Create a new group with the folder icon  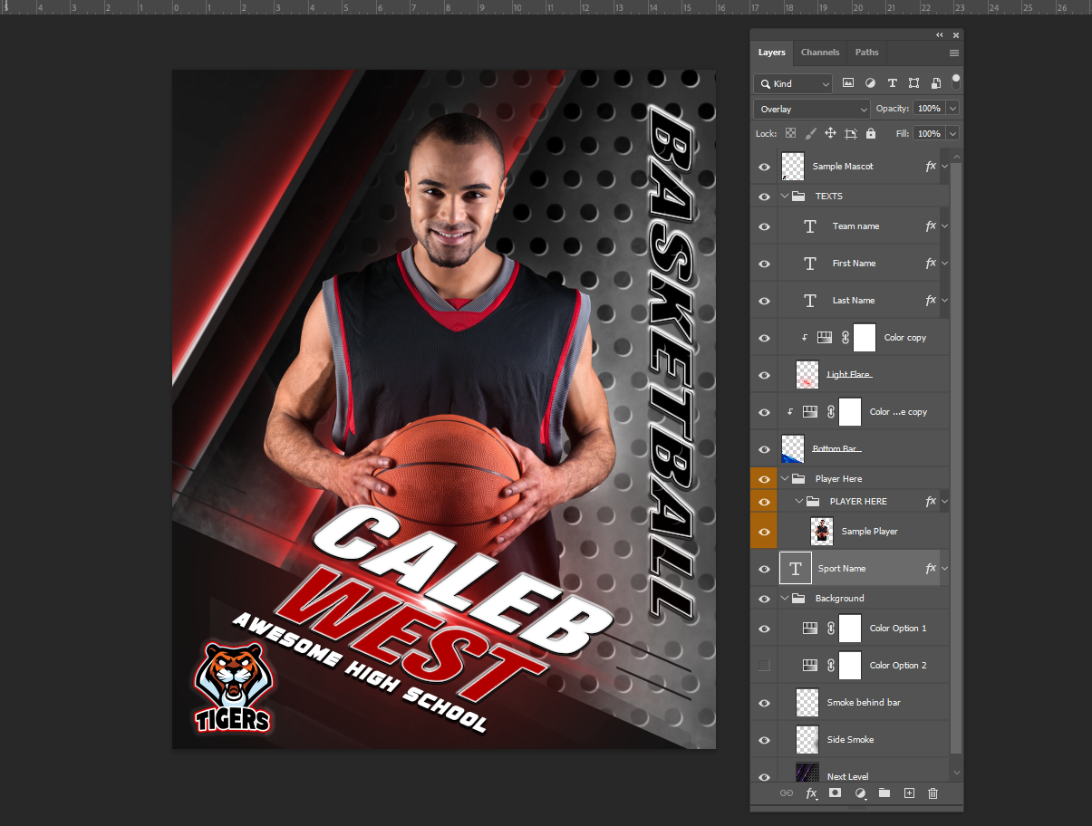click(884, 793)
